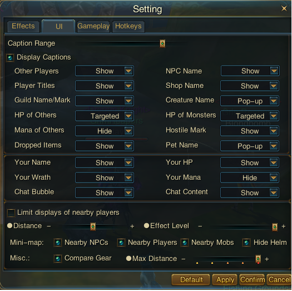Open the Creature Name dropdown
The height and width of the screenshot is (291, 292).
250,101
